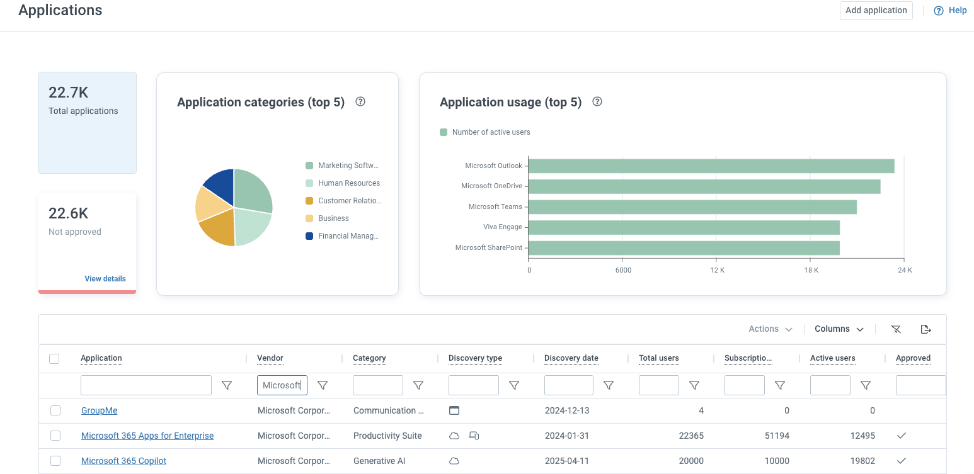974x474 pixels.
Task: Click Marketing Software legend color swatch
Action: point(309,166)
